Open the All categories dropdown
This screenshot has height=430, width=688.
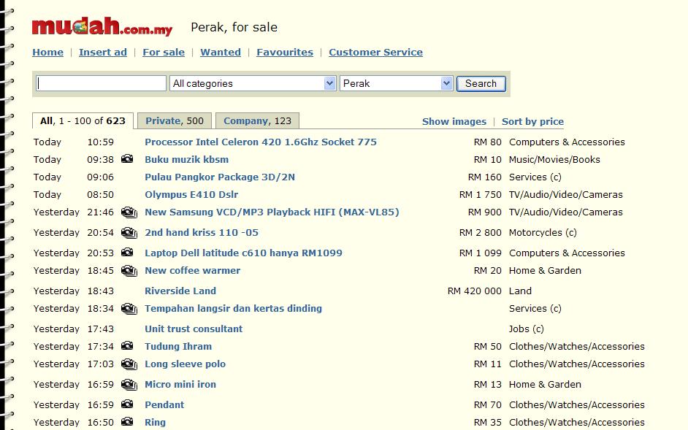pyautogui.click(x=253, y=83)
